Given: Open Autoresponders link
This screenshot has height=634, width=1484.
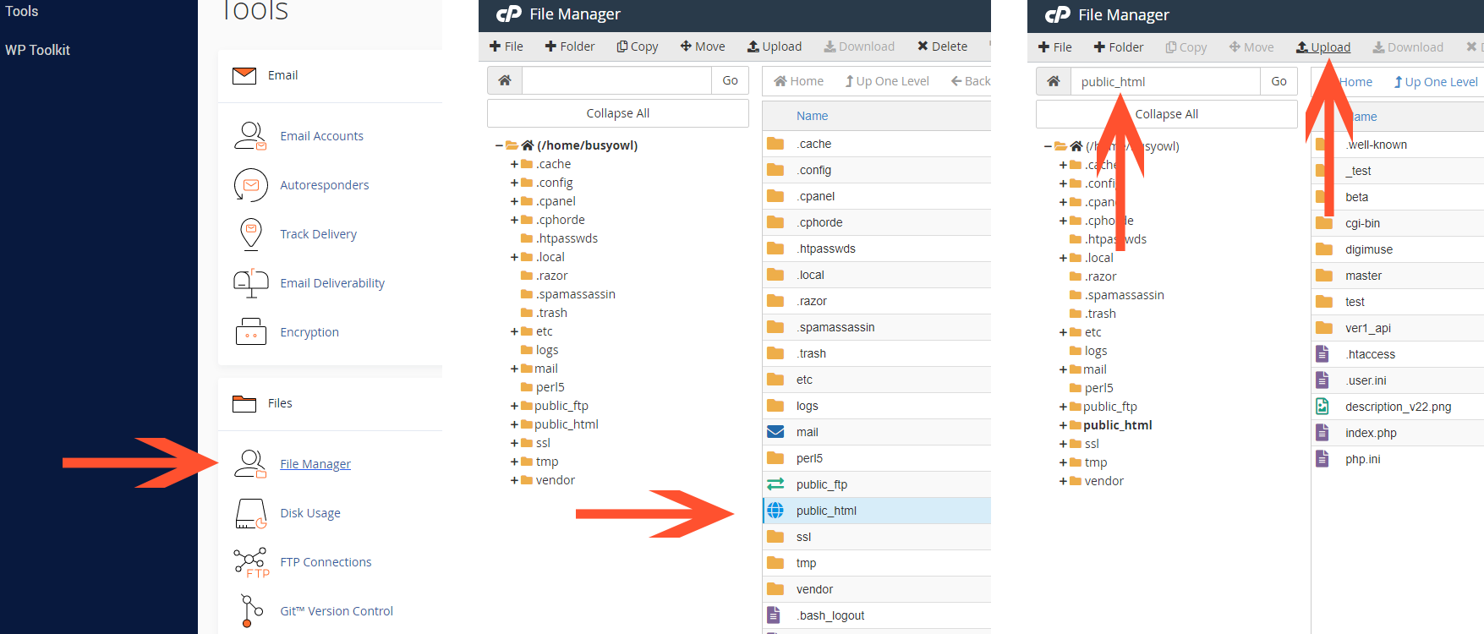Looking at the screenshot, I should coord(325,185).
